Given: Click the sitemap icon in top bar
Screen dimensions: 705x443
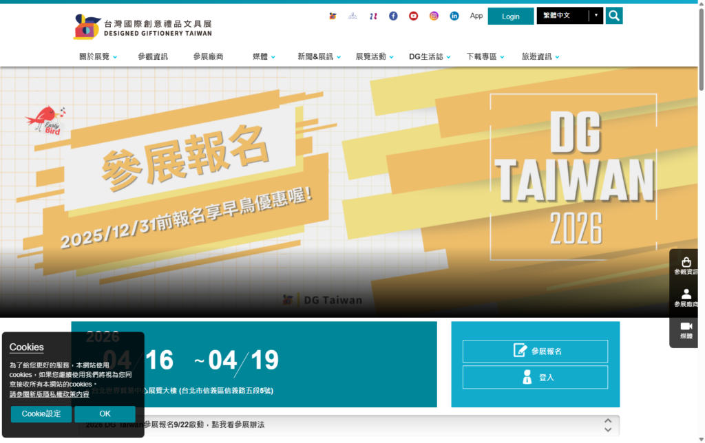Looking at the screenshot, I should 352,16.
